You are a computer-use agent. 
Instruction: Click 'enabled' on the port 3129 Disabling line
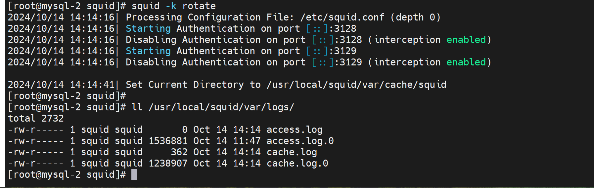tap(466, 62)
